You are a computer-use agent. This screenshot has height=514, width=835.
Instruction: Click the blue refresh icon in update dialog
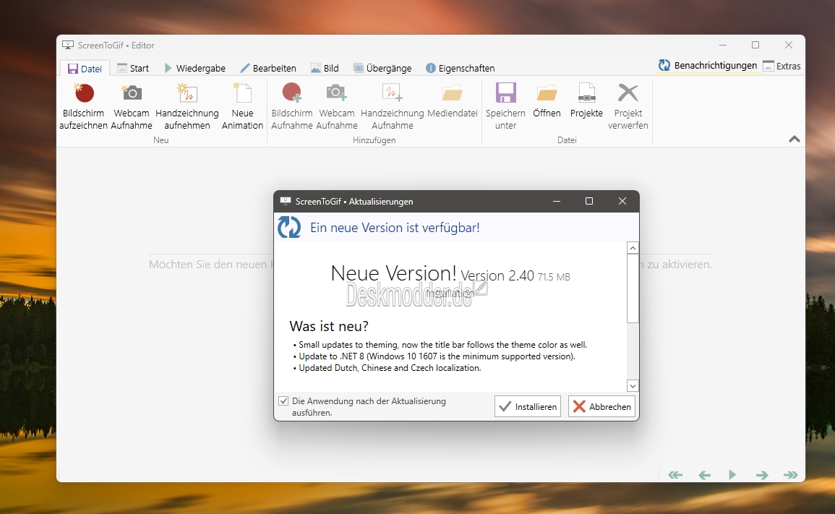click(x=289, y=228)
